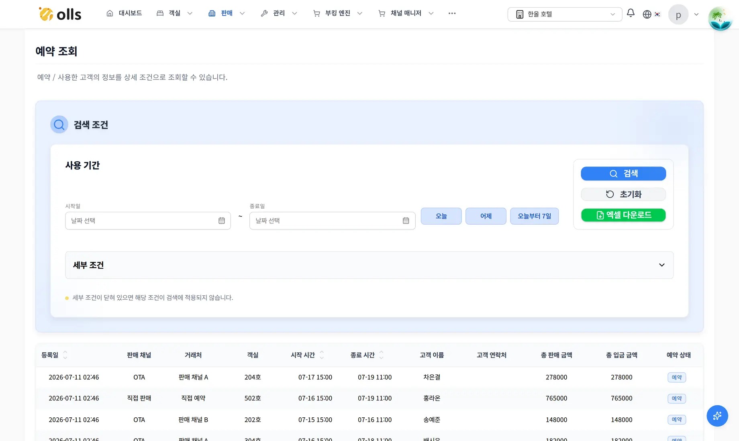The image size is (739, 441).
Task: Open the 판매 menu
Action: point(227,13)
